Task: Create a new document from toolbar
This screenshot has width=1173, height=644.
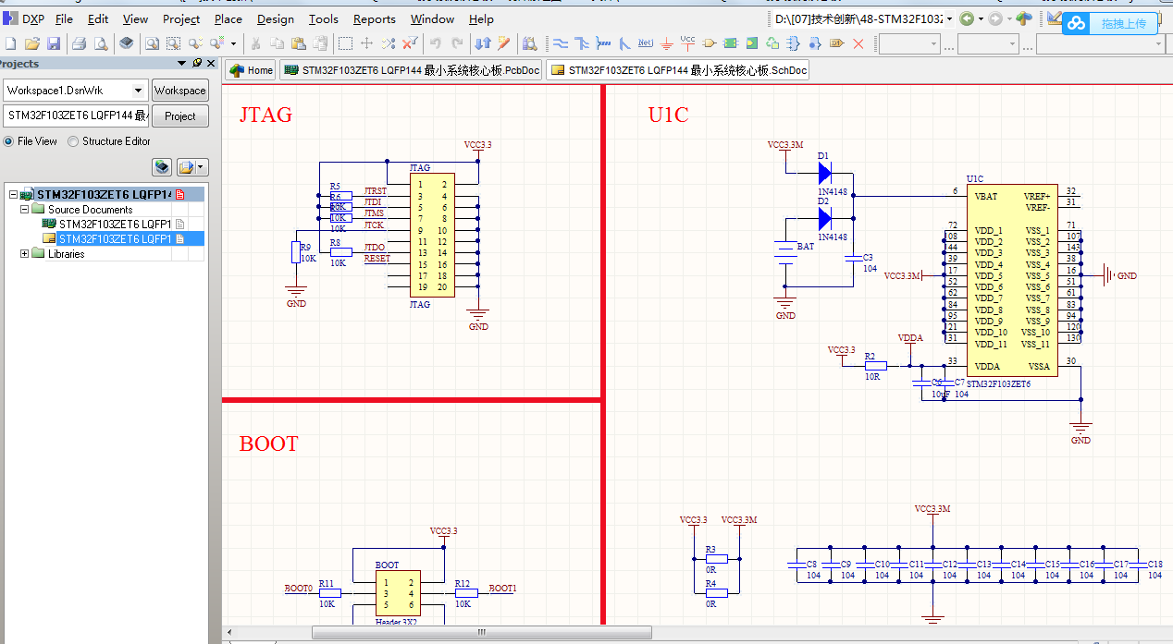Action: [11, 43]
